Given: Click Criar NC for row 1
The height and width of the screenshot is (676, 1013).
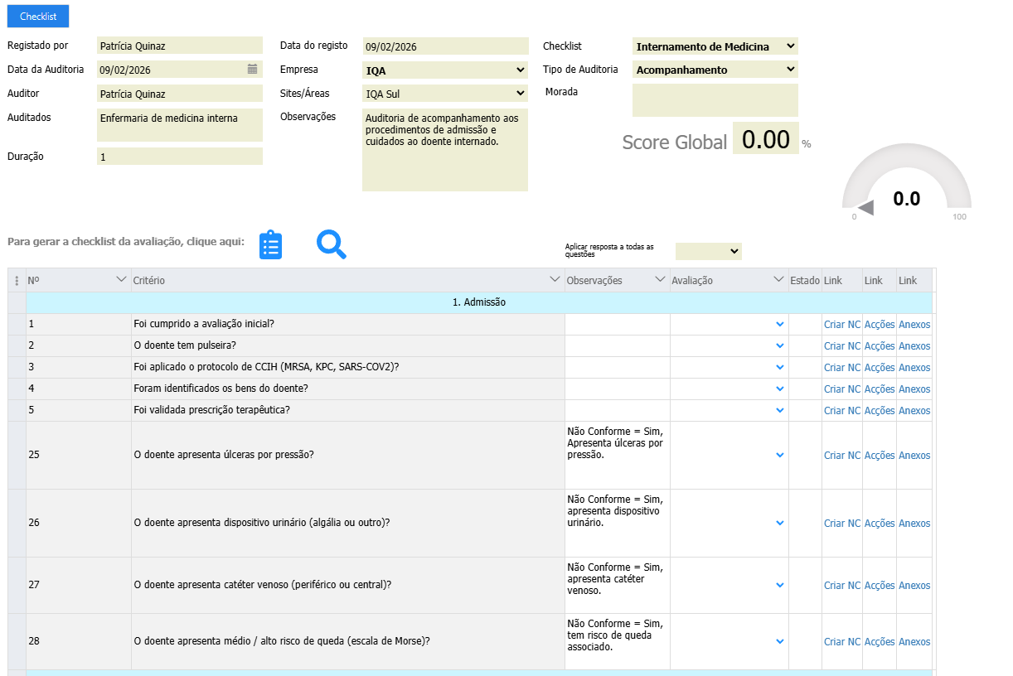Looking at the screenshot, I should 841,325.
